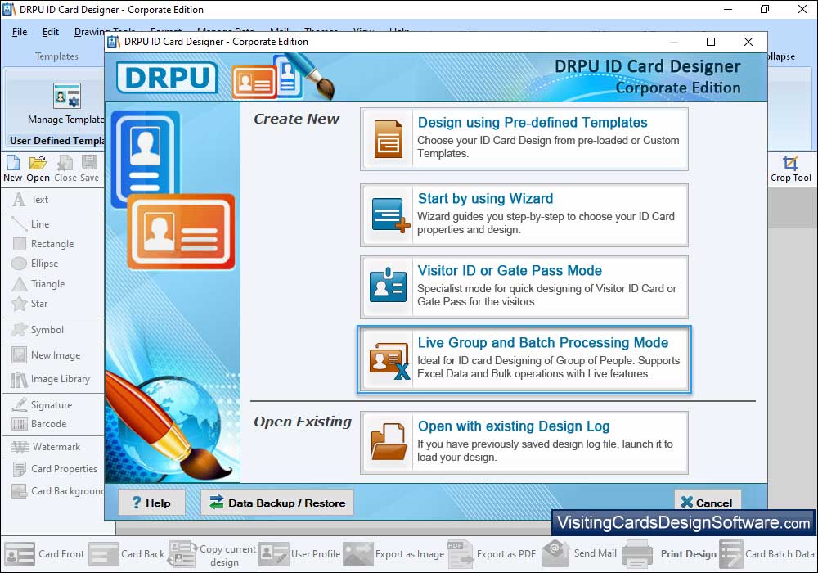Open the Image Library
Screen dimensions: 818x573
[x=52, y=379]
